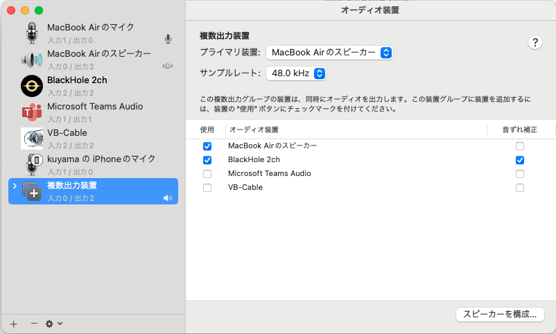Select VB-Cable in the sidebar
The image size is (556, 334).
pyautogui.click(x=94, y=139)
